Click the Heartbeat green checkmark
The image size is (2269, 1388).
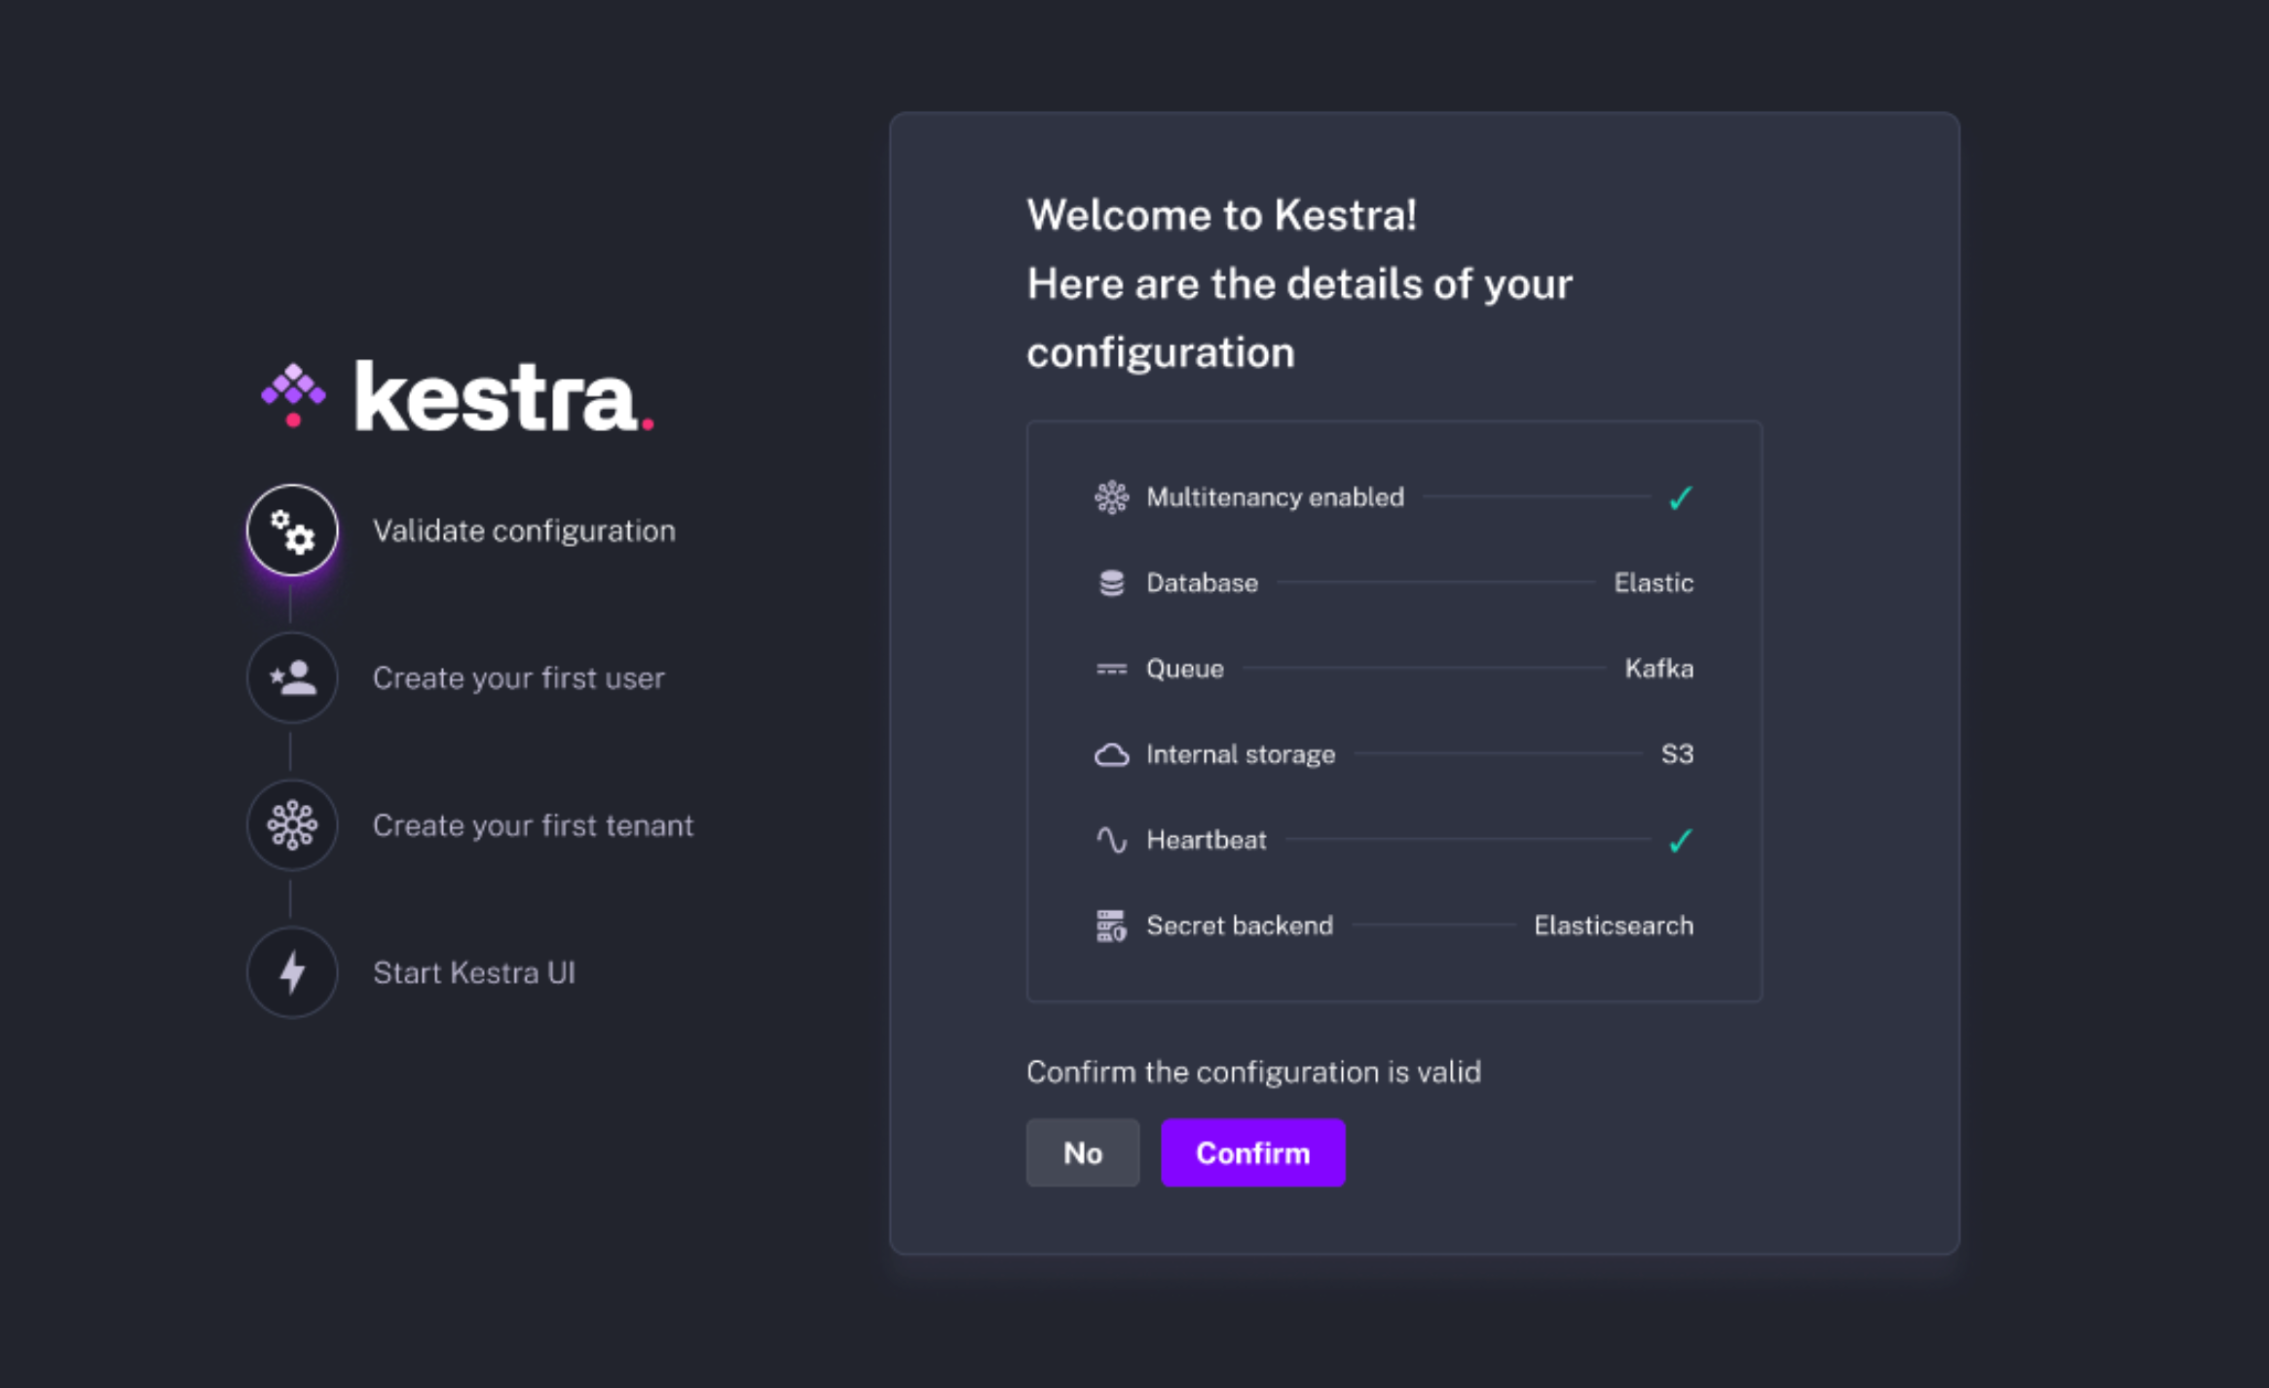[1680, 841]
